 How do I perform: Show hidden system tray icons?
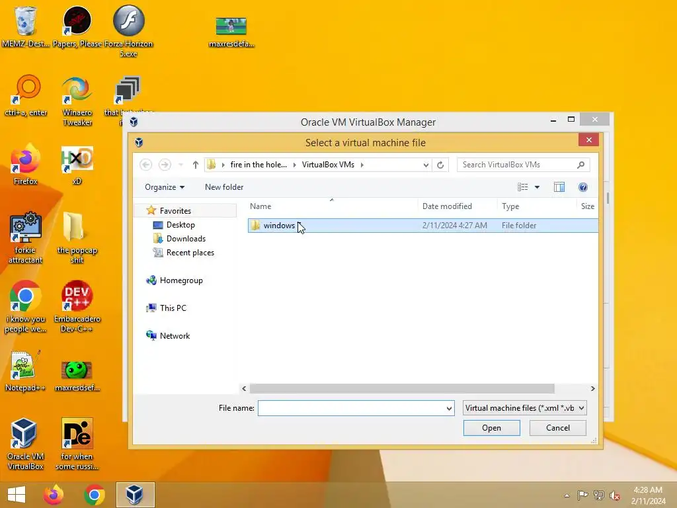(567, 495)
